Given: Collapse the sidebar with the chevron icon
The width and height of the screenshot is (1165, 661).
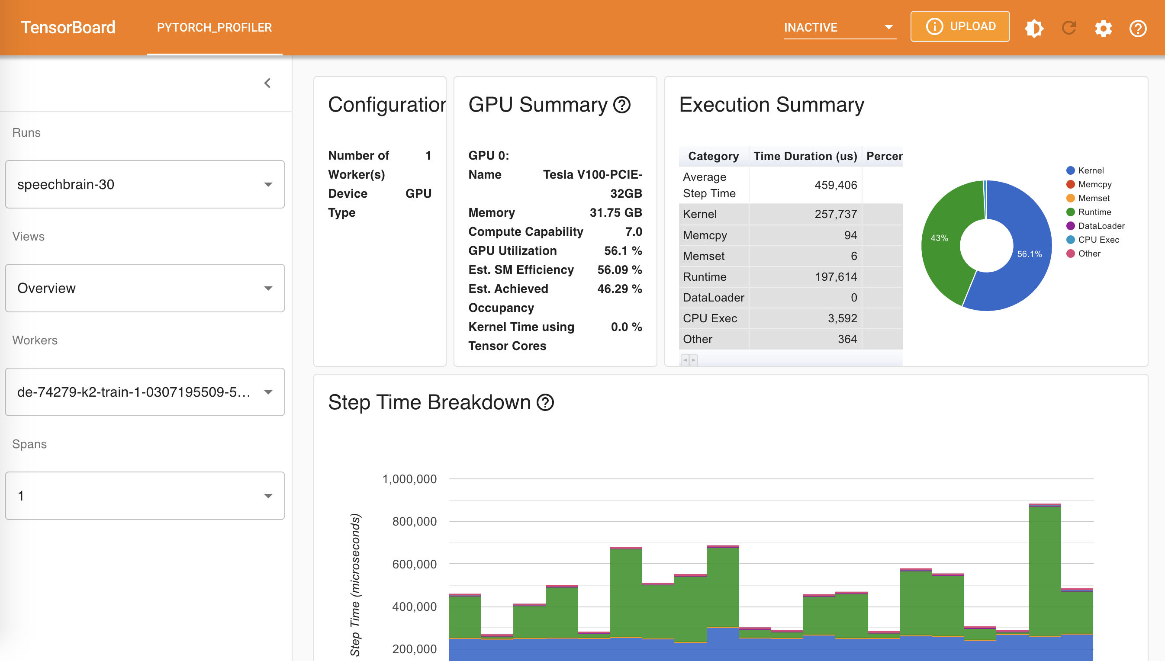Looking at the screenshot, I should 267,83.
